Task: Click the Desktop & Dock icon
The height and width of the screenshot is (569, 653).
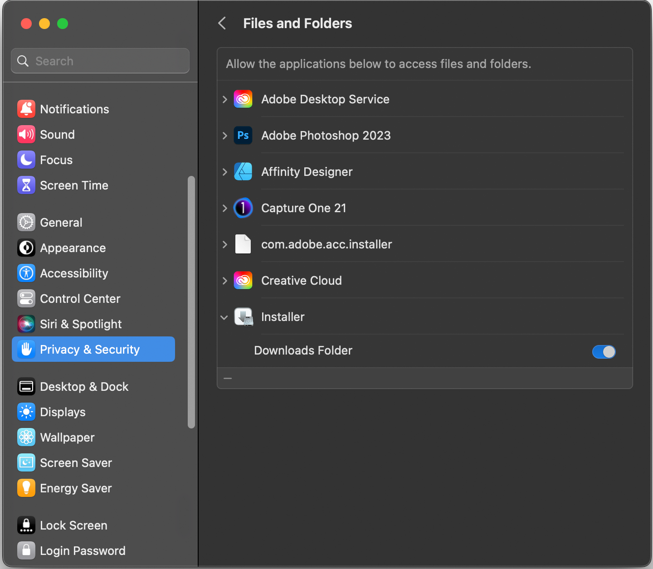Action: (26, 386)
